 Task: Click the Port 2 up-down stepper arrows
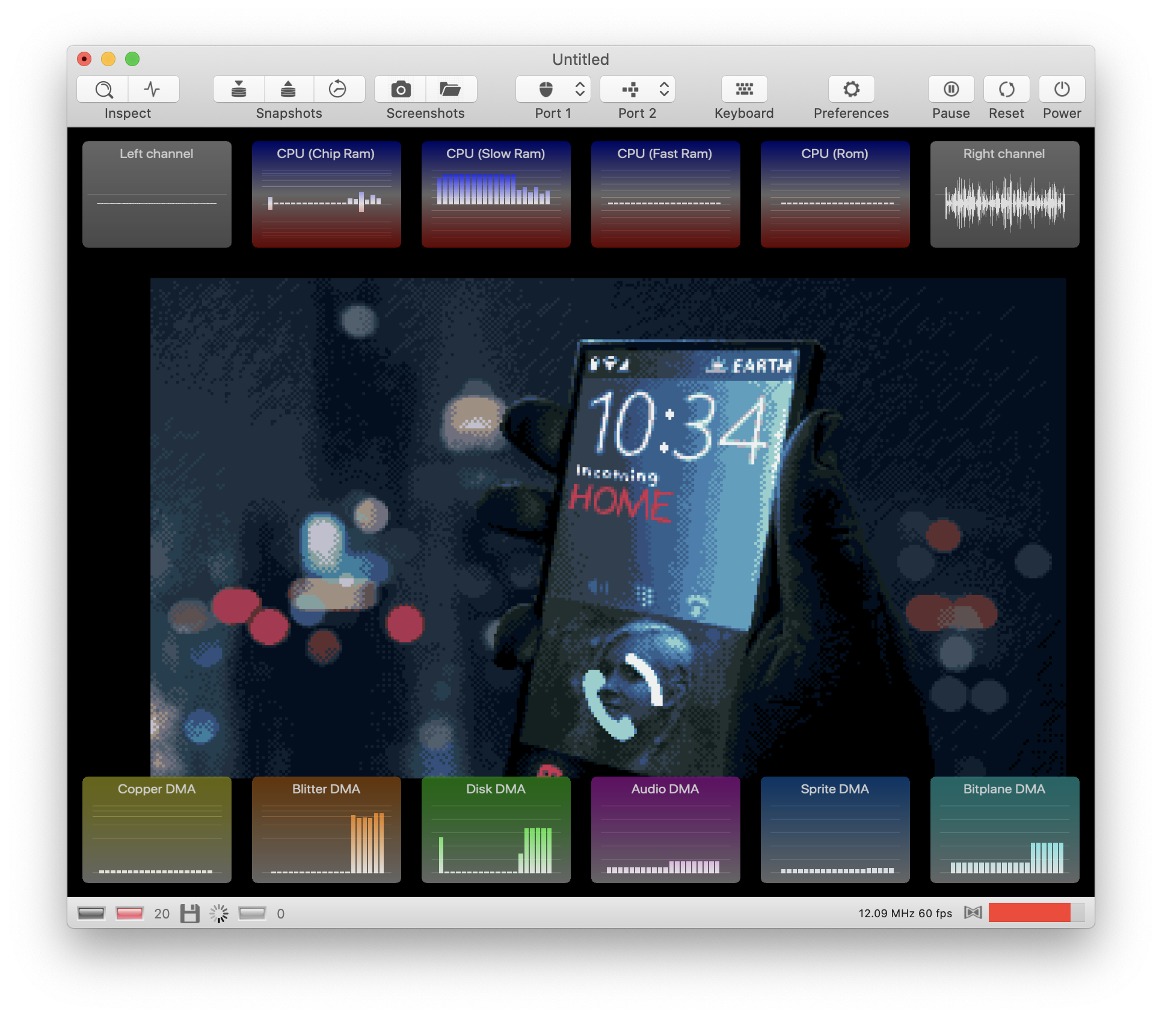664,89
